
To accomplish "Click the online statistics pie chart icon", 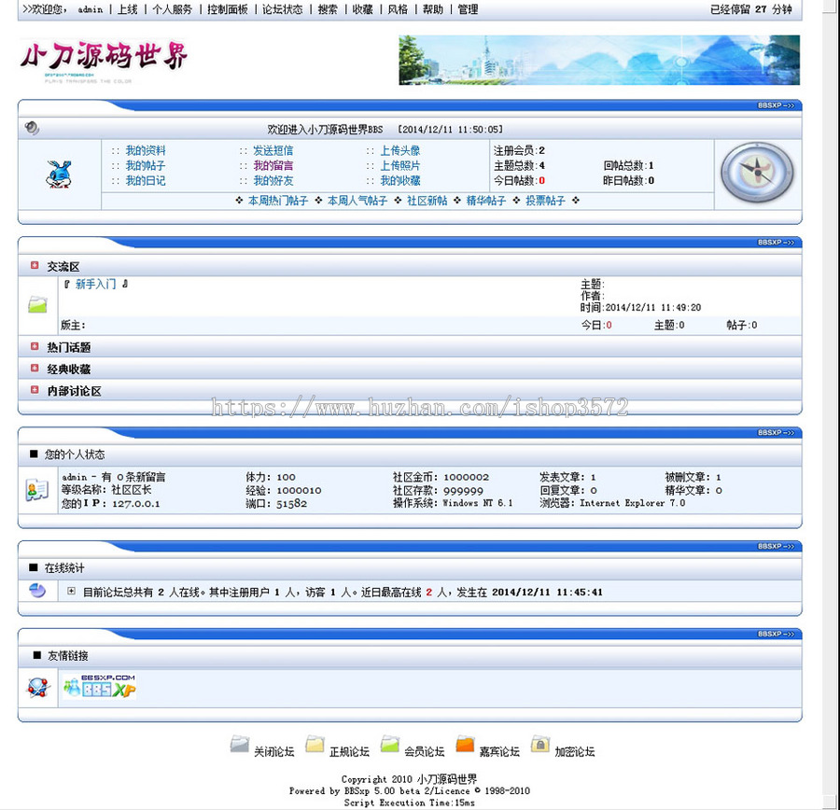I will click(37, 591).
